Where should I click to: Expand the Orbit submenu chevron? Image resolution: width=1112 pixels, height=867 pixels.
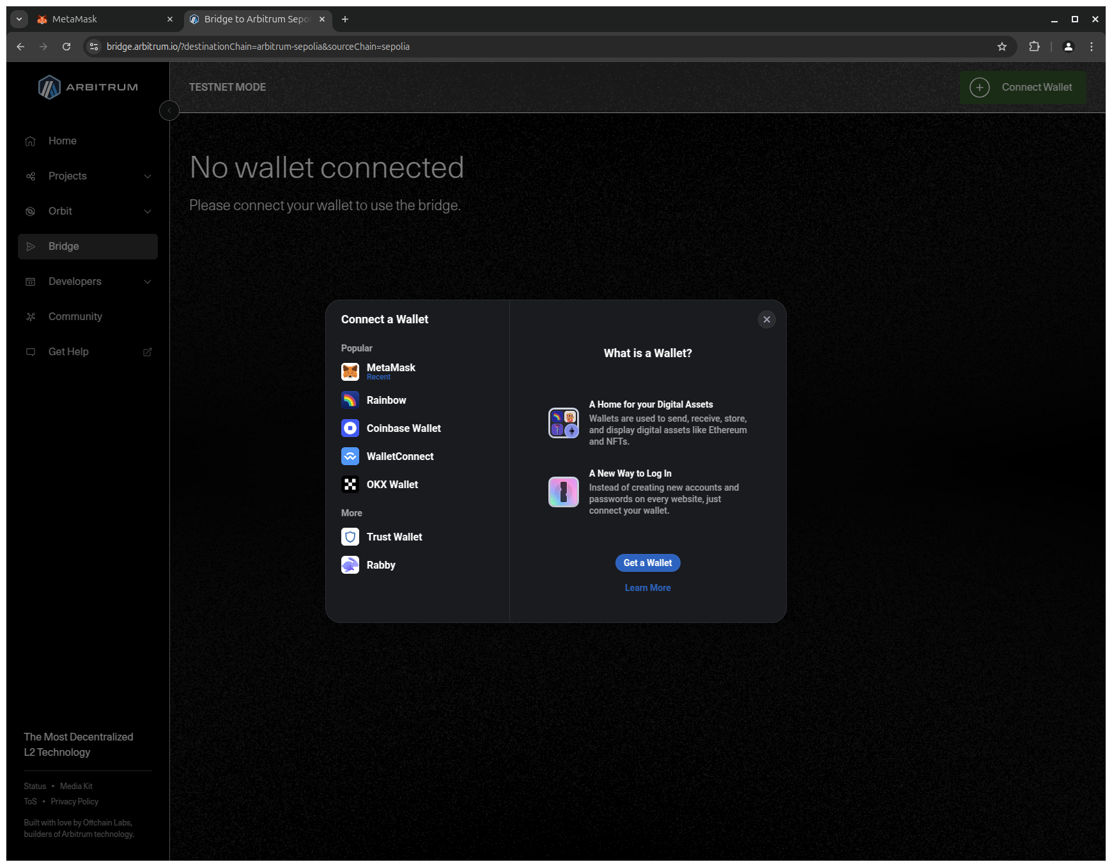click(x=148, y=211)
